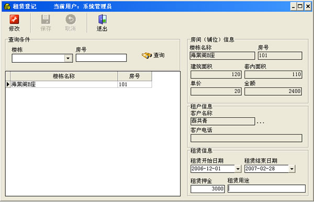The width and height of the screenshot is (314, 202).
Task: Click the end date value 2007-02-28
Action: tap(260, 169)
